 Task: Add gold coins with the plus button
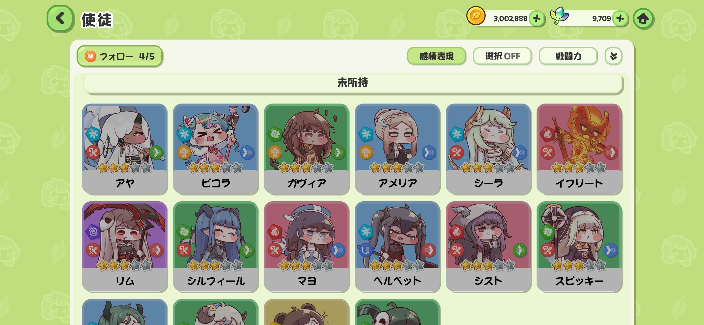pyautogui.click(x=537, y=19)
